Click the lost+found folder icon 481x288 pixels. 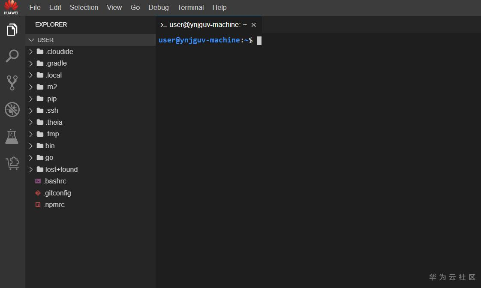[40, 169]
